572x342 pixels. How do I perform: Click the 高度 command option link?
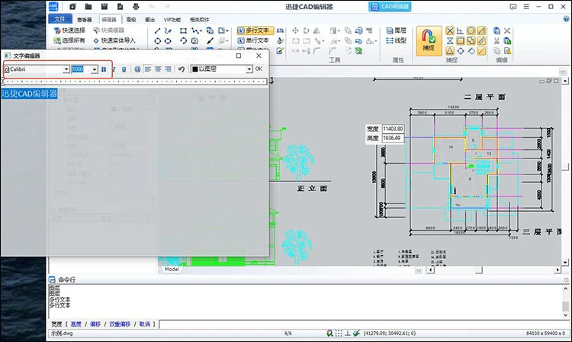click(x=76, y=324)
